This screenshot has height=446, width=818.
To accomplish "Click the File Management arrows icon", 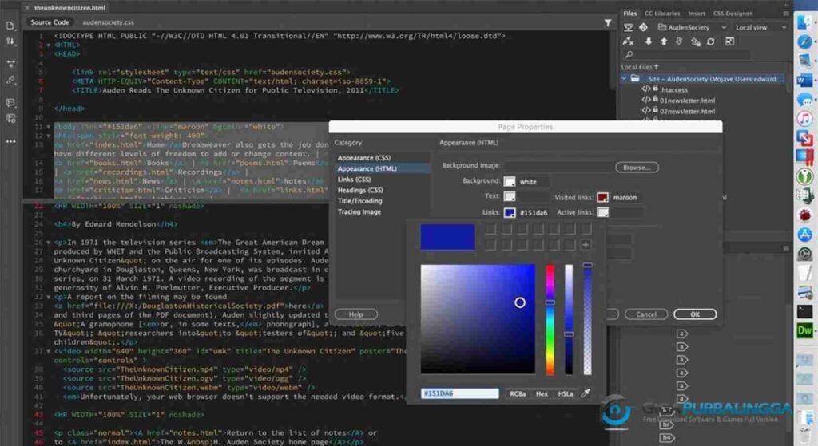I will (10, 41).
